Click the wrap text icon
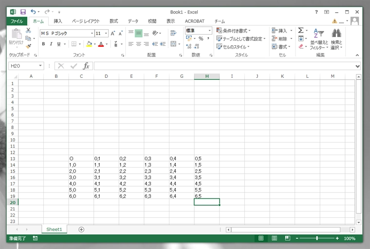 (x=173, y=33)
